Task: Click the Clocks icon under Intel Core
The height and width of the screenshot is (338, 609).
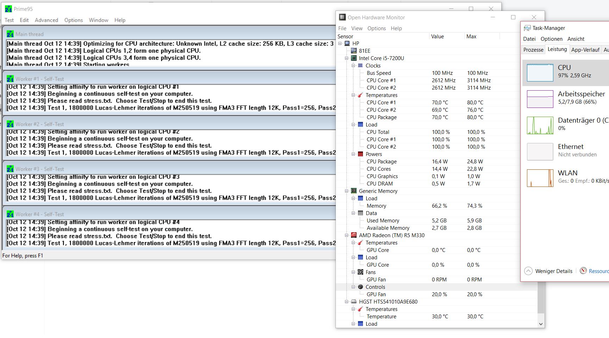Action: click(360, 66)
